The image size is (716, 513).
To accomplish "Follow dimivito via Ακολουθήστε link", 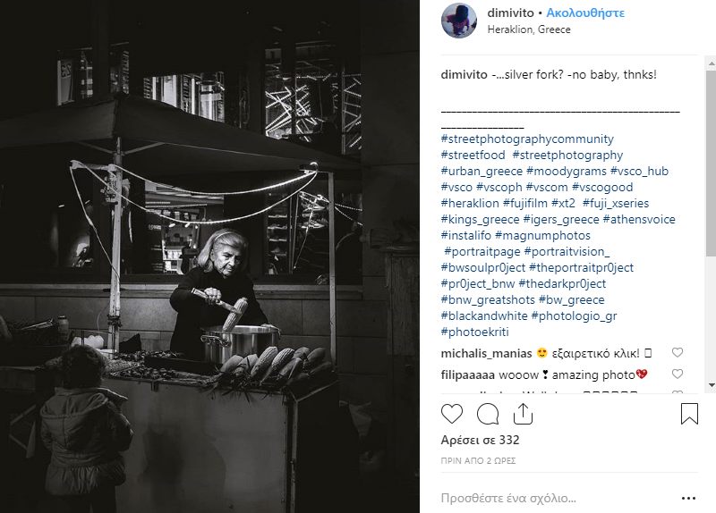I will tap(585, 13).
